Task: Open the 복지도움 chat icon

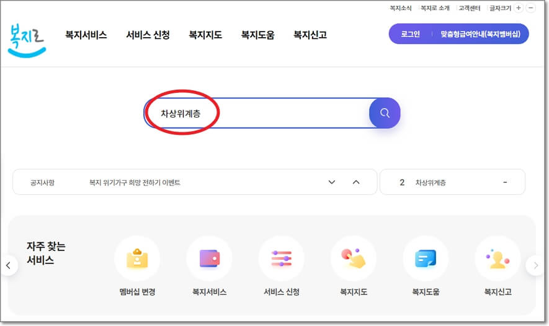Action: (426, 259)
